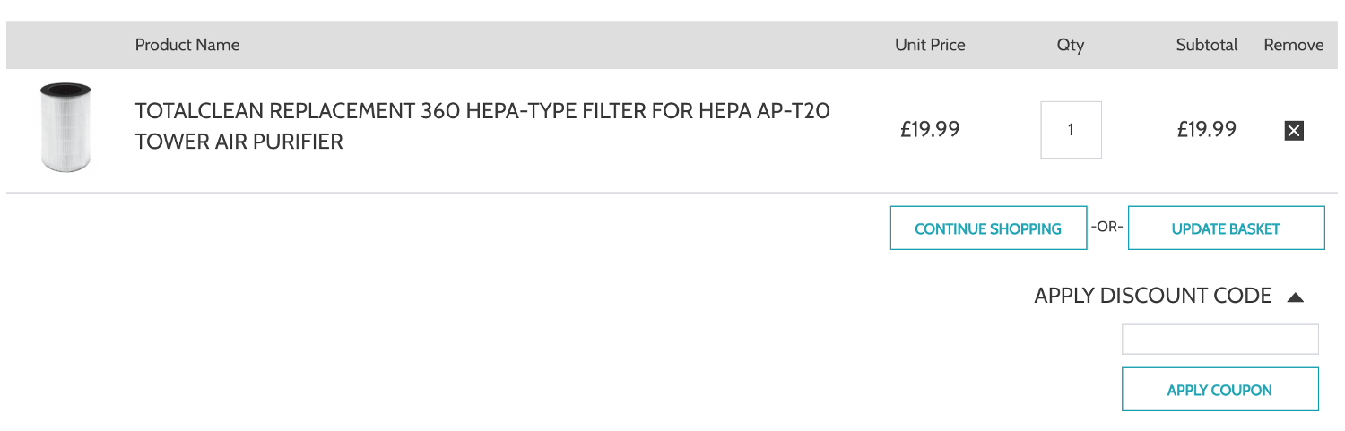Click the Subtotal column header
Viewport: 1345px width, 431px height.
pos(1206,45)
